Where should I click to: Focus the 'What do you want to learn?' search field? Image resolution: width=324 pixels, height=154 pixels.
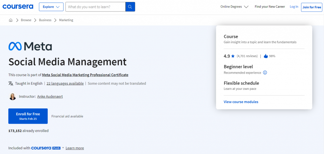[95, 7]
